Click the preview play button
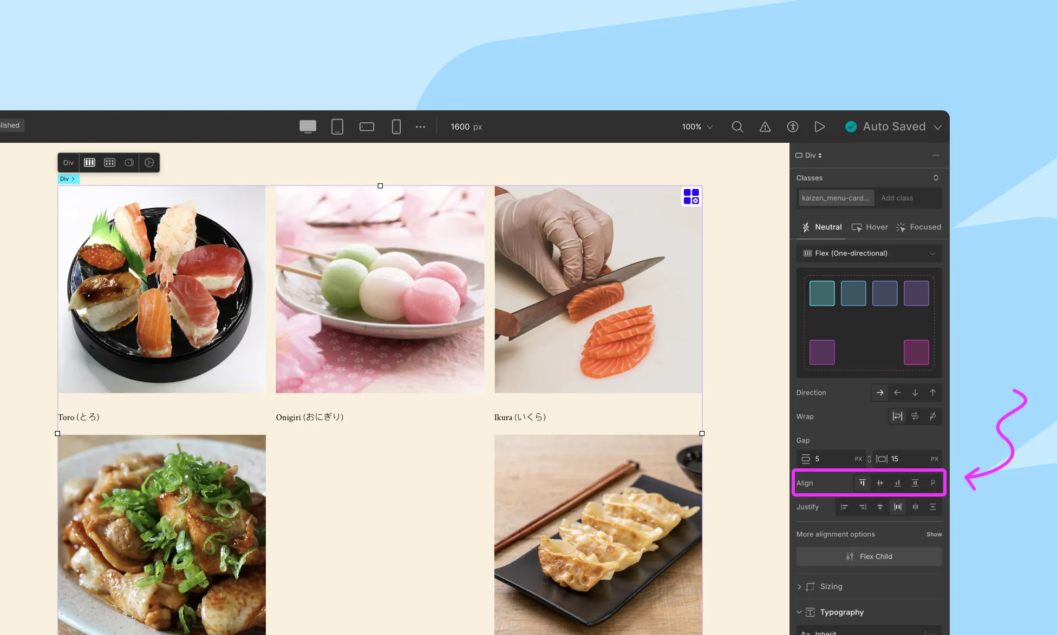The height and width of the screenshot is (635, 1057). (820, 127)
